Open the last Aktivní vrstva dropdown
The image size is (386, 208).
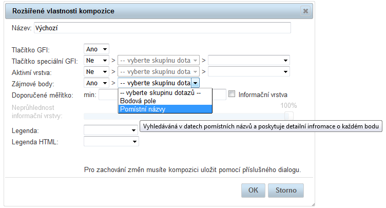pyautogui.click(x=249, y=72)
